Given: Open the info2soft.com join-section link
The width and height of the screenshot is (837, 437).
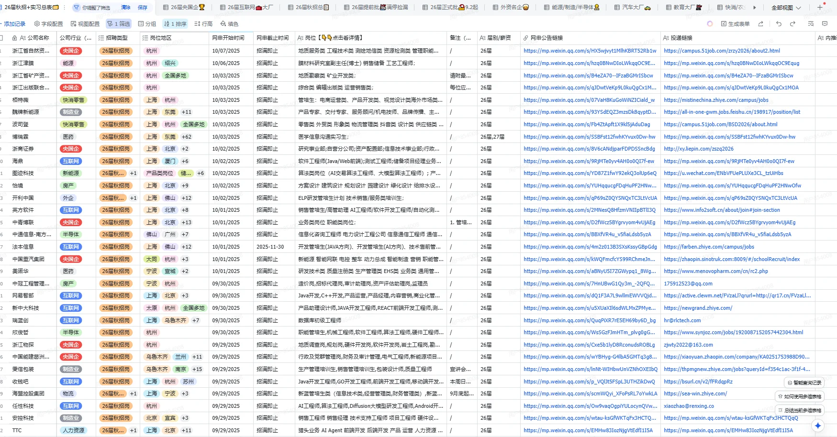Looking at the screenshot, I should pos(722,210).
